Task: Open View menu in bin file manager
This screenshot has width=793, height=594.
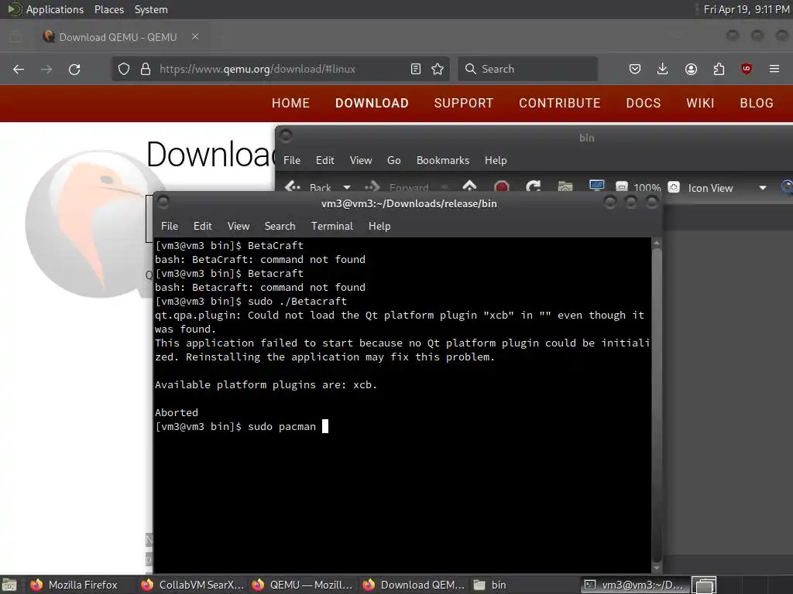Action: click(x=361, y=160)
